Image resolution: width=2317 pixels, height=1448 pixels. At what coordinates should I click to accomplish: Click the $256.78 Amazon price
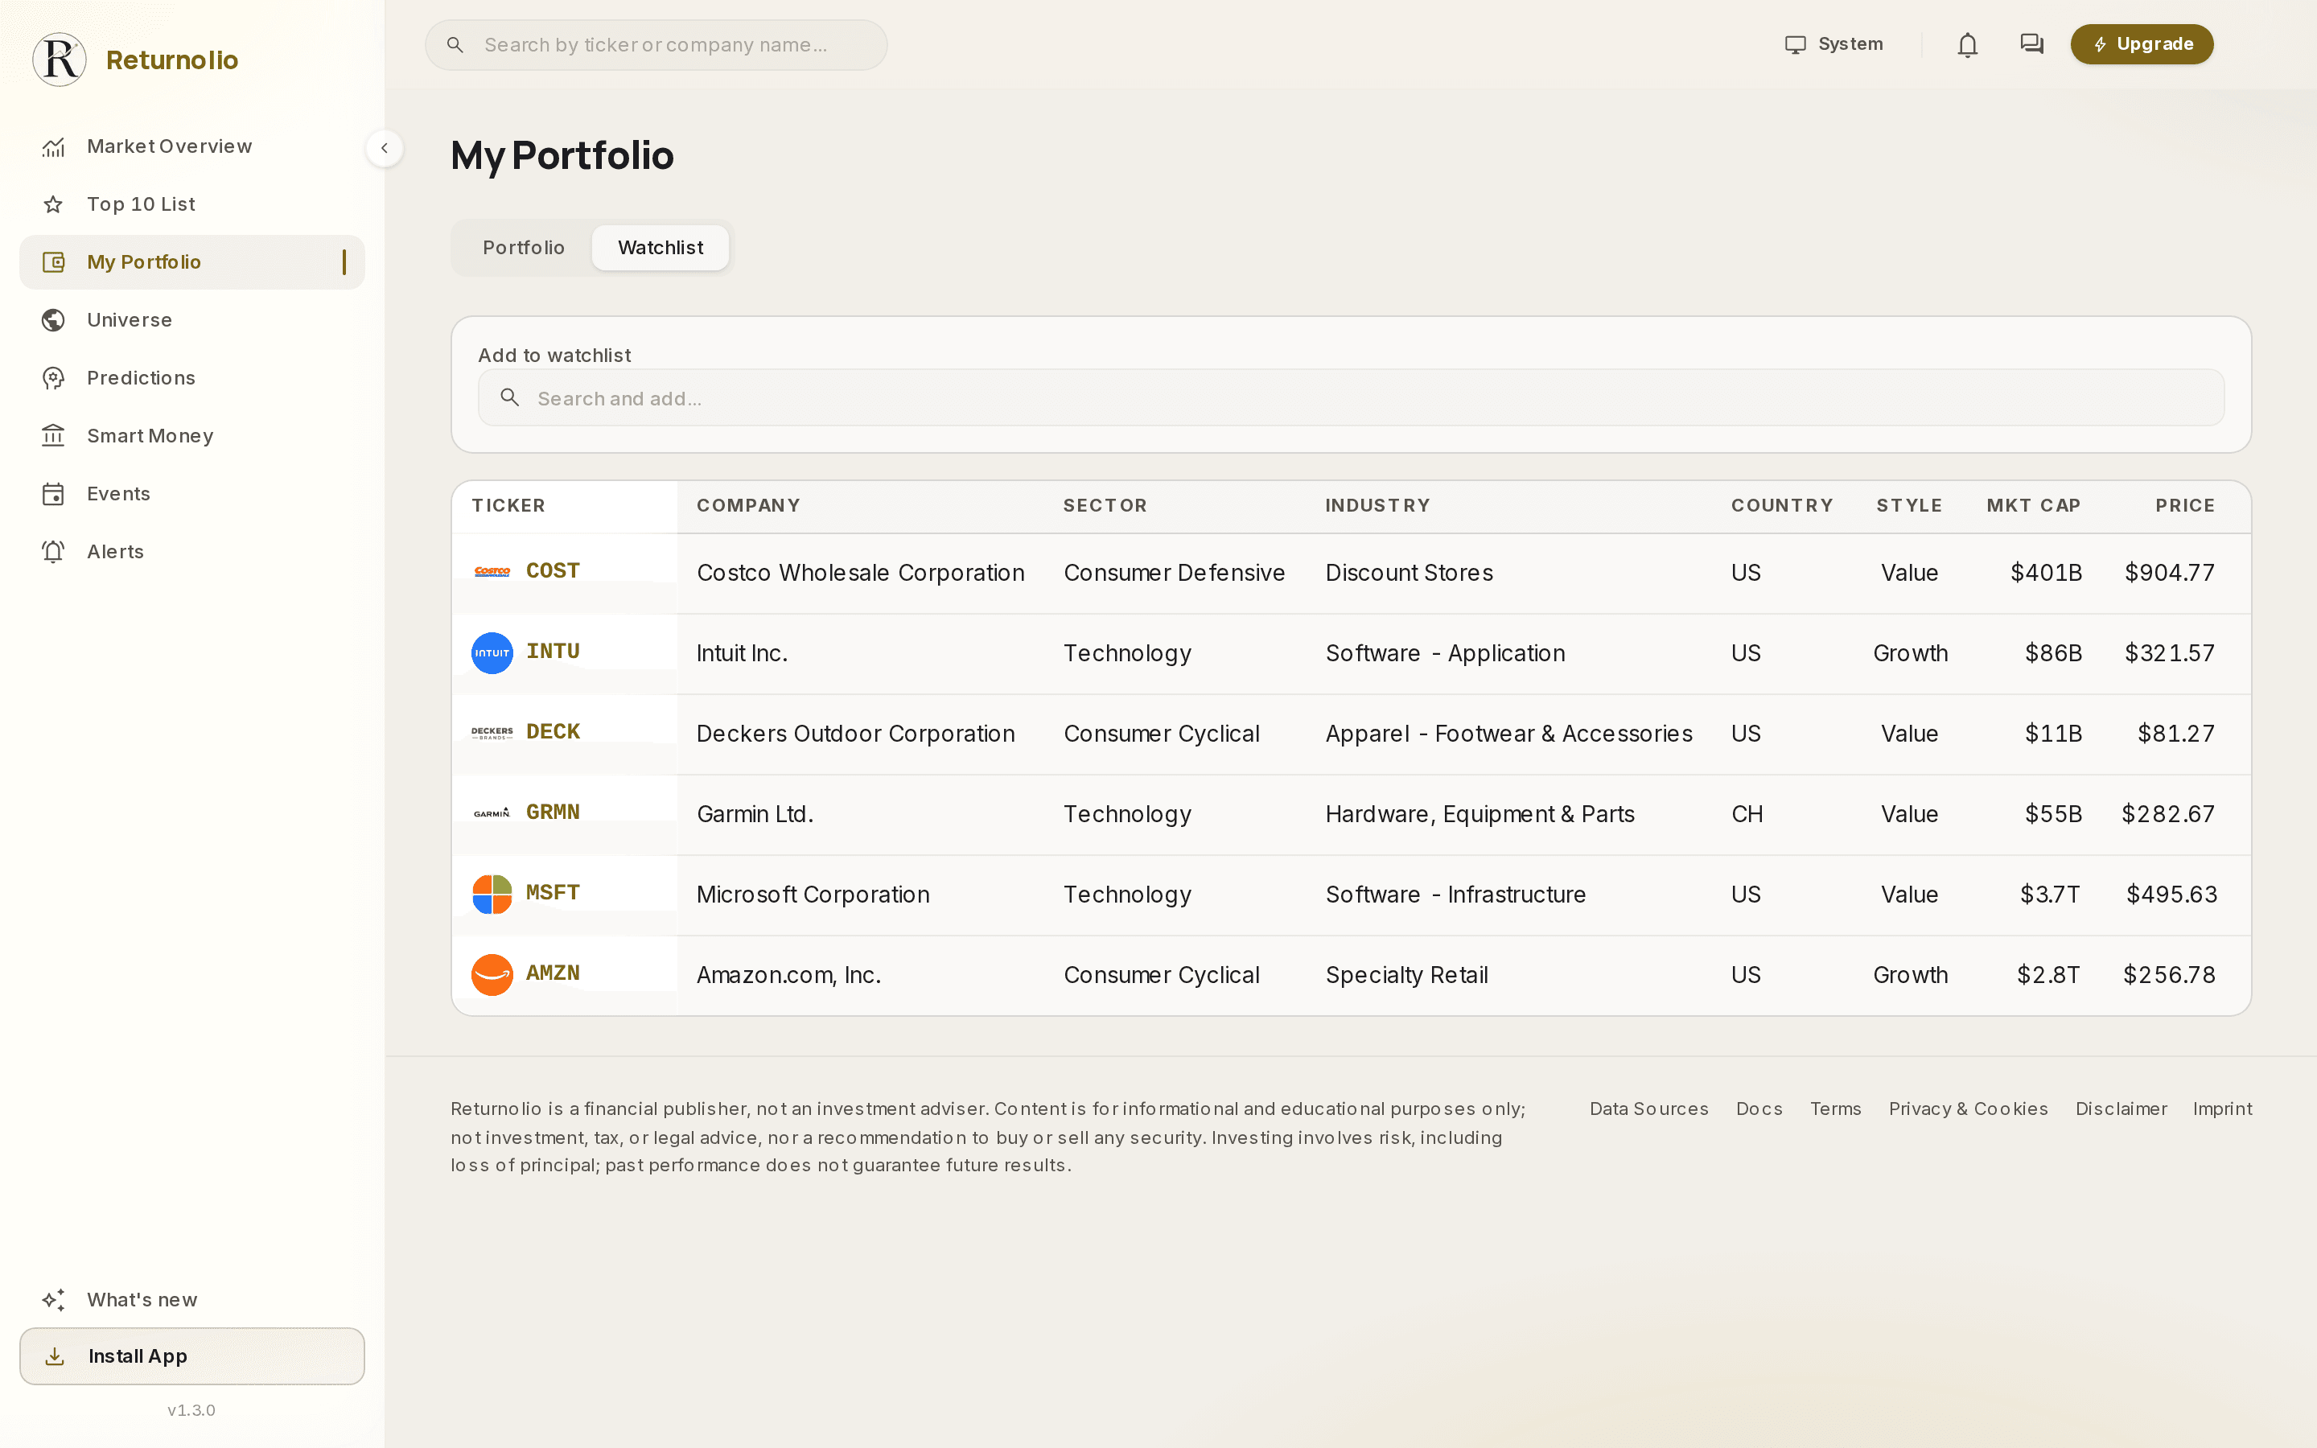pos(2169,975)
